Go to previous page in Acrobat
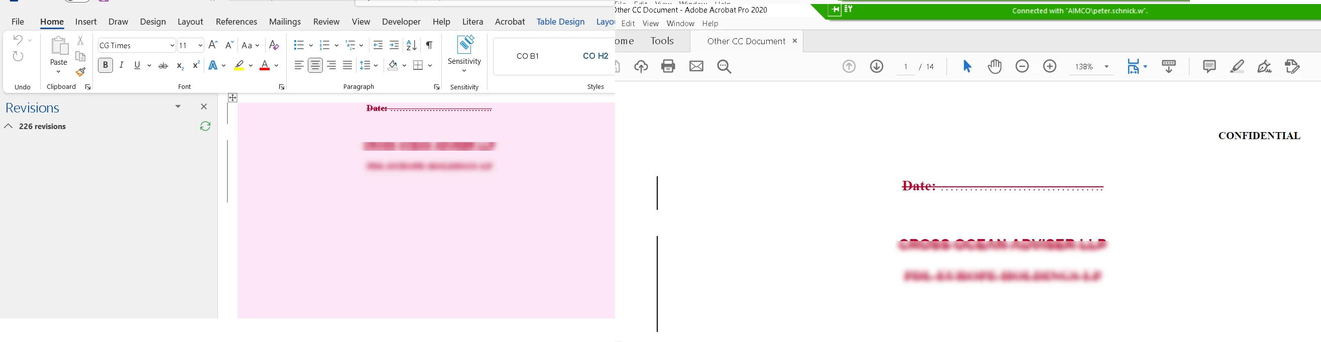 pyautogui.click(x=849, y=66)
